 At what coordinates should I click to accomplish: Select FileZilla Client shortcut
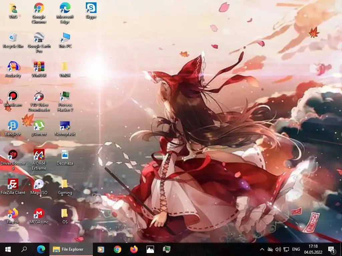13,187
